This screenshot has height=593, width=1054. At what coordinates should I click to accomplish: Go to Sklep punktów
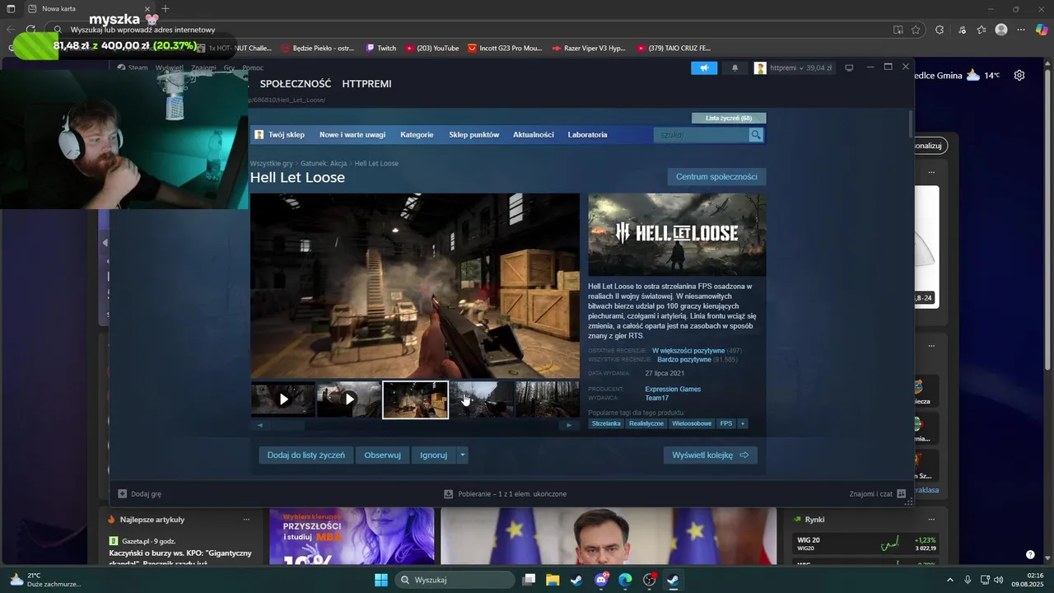click(x=473, y=134)
